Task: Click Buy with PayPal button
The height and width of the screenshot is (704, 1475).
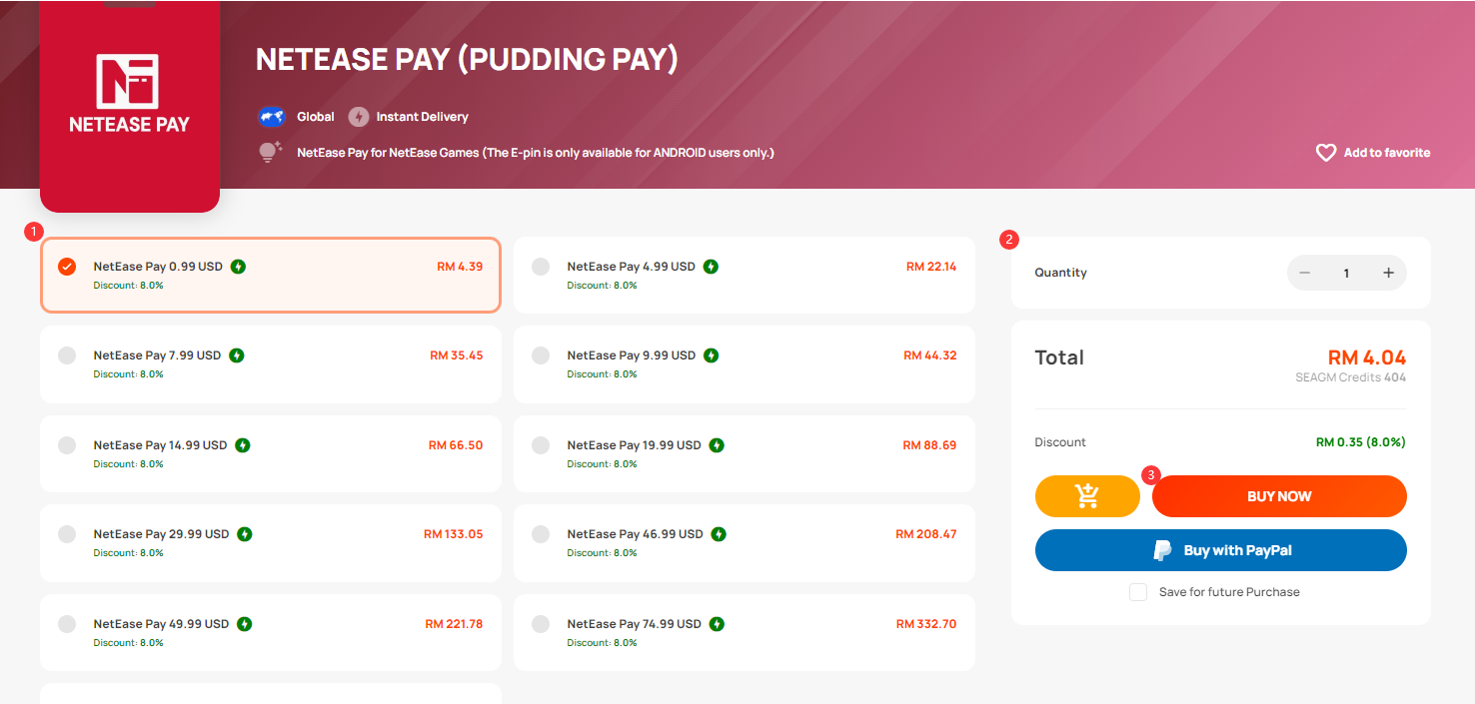Action: (x=1220, y=550)
